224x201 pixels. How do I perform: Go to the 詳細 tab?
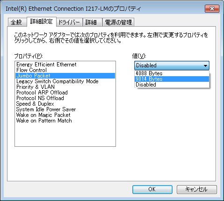(93, 22)
